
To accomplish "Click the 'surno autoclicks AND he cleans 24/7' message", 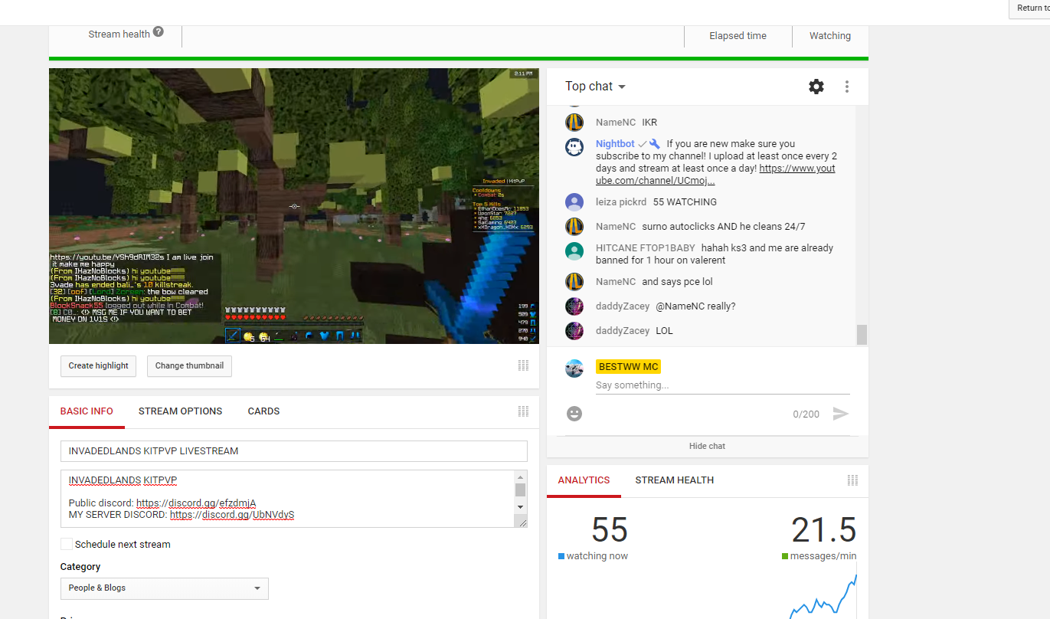I will point(724,227).
